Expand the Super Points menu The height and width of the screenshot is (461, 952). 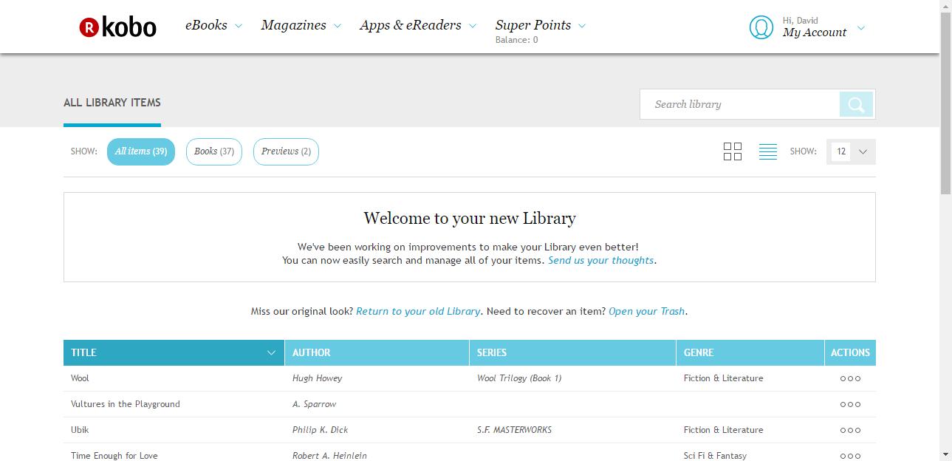pyautogui.click(x=541, y=25)
